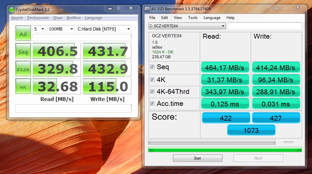Open CrystalDiskMark Language menu
Viewport: 312px width, 174px height.
pos(94,18)
